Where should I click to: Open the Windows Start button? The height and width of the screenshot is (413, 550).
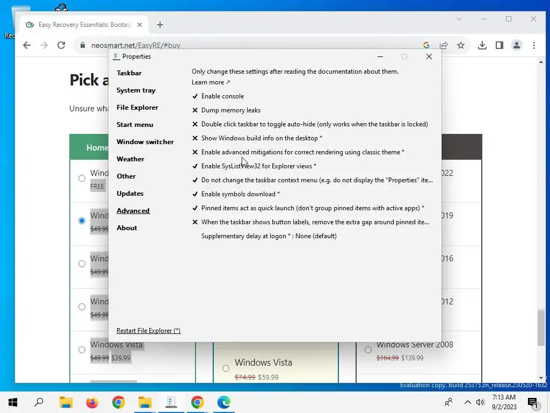tap(13, 402)
